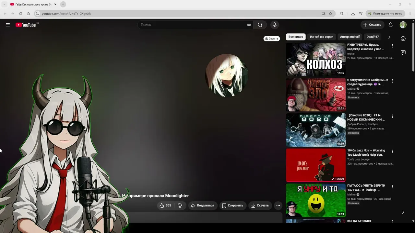Click the Создать button
415x233 pixels.
tap(372, 25)
